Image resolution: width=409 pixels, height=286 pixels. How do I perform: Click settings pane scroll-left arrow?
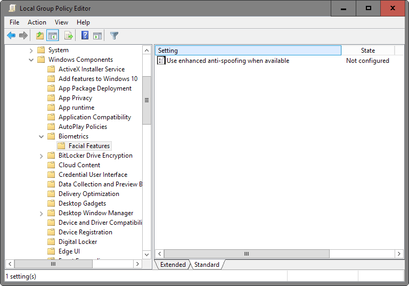point(160,254)
